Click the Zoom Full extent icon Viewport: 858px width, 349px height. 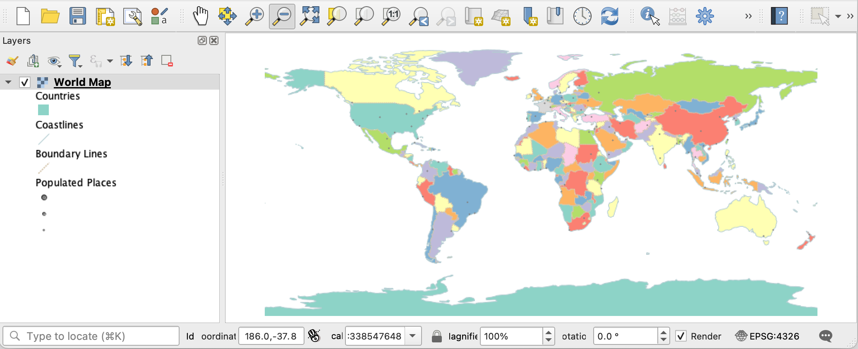(309, 17)
